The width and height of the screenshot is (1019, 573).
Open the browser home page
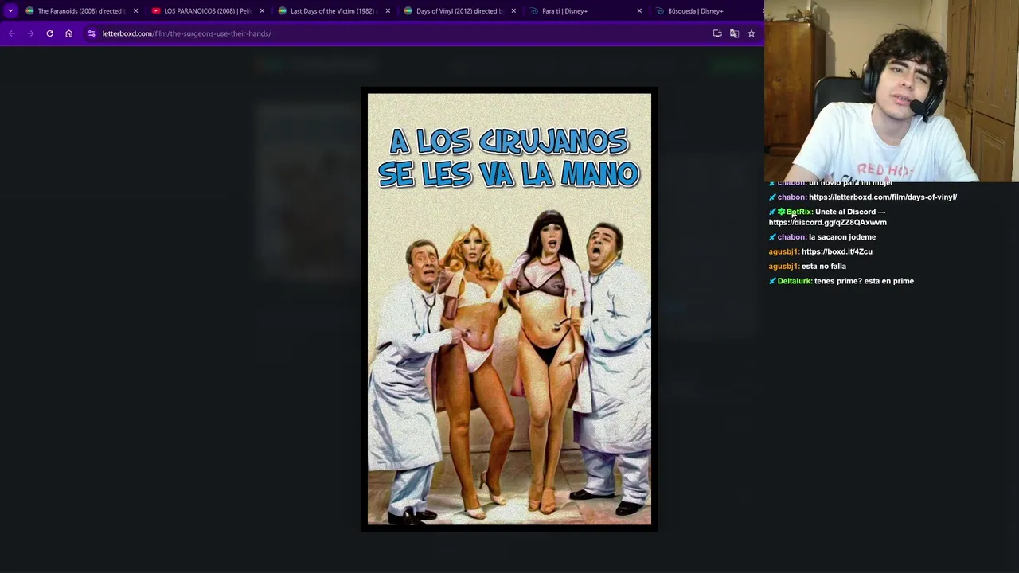coord(68,33)
